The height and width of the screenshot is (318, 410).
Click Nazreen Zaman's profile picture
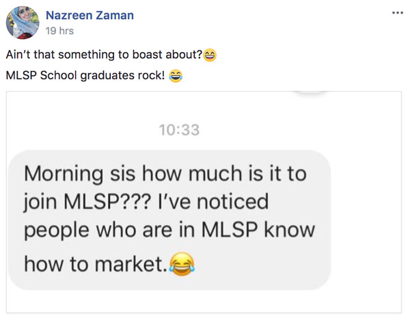click(x=23, y=23)
